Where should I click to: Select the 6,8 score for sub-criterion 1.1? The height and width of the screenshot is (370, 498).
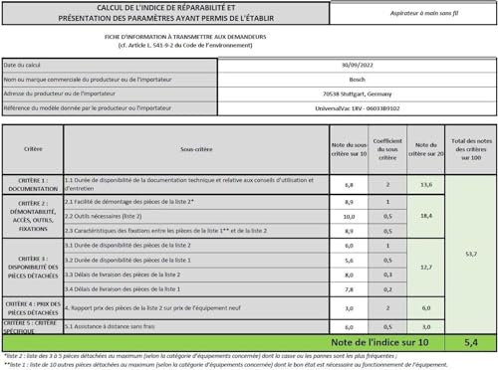[349, 185]
